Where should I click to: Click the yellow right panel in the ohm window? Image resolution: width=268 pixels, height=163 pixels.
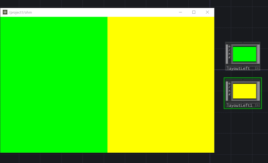point(161,85)
